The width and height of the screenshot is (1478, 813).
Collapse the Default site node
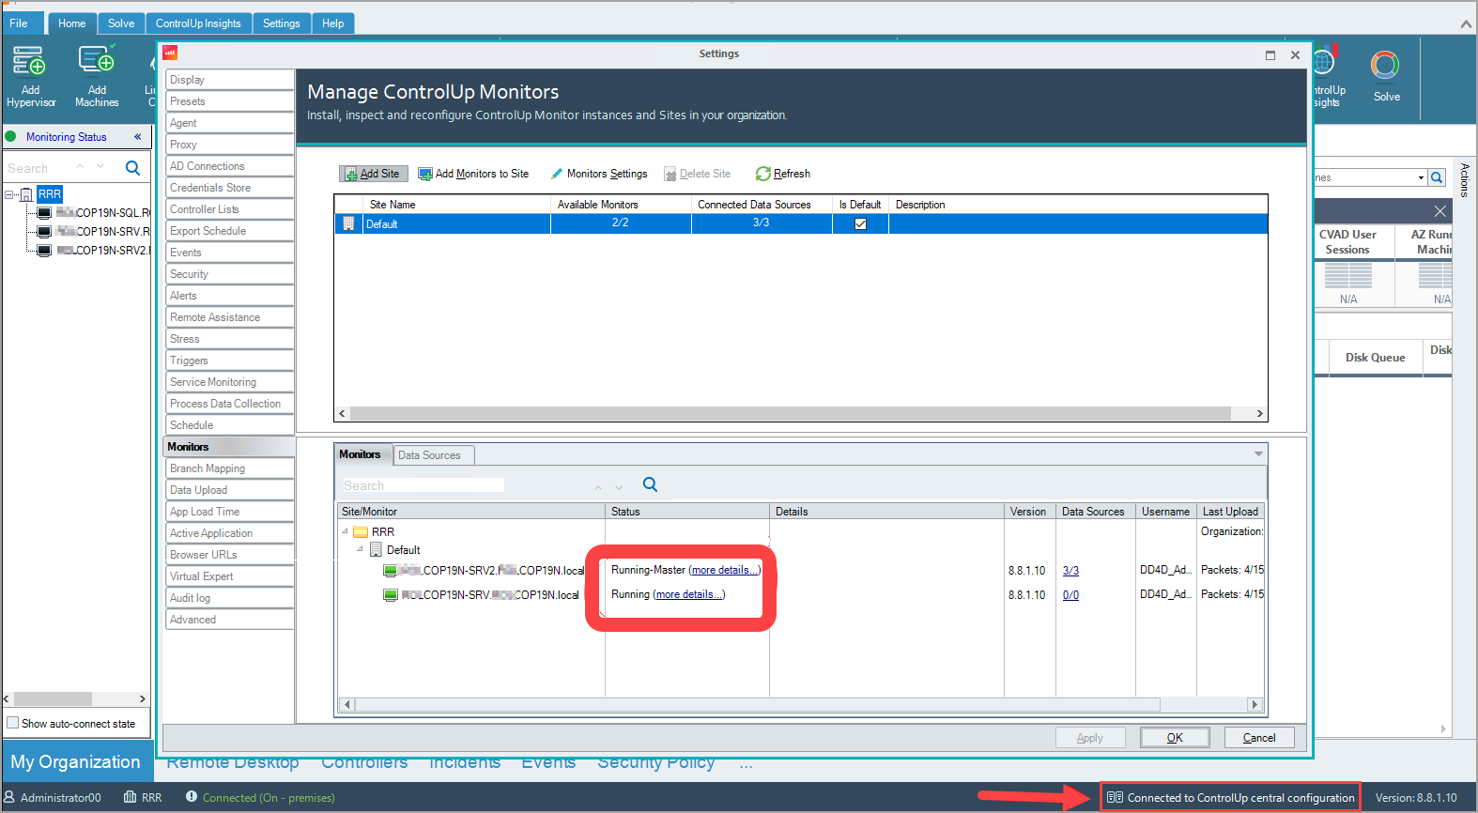point(361,549)
